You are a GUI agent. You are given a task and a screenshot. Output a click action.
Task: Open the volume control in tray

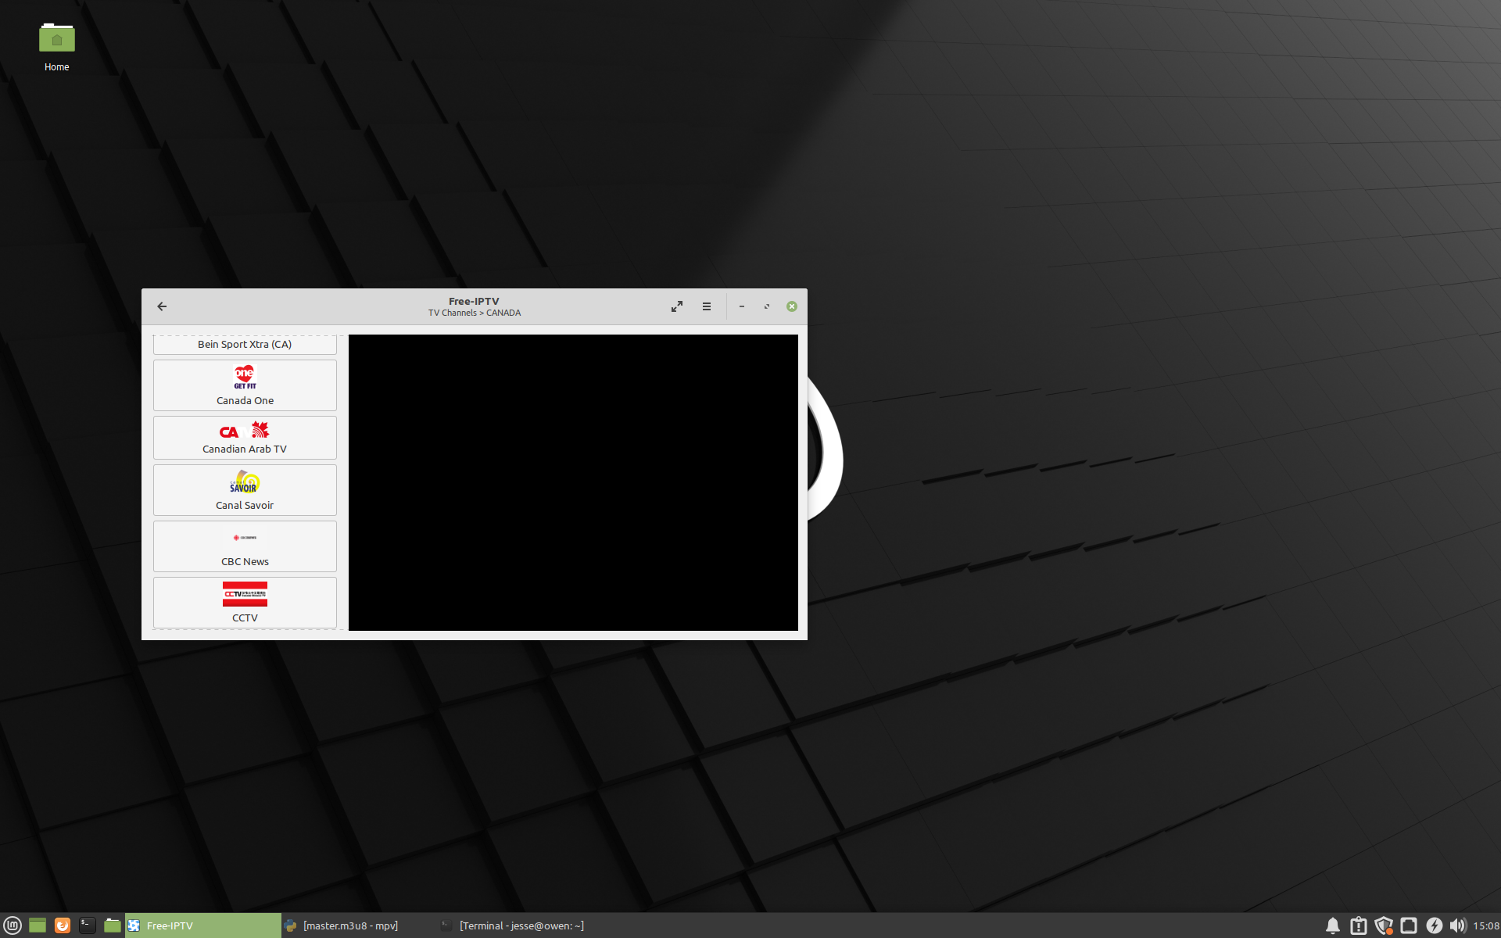pyautogui.click(x=1458, y=925)
